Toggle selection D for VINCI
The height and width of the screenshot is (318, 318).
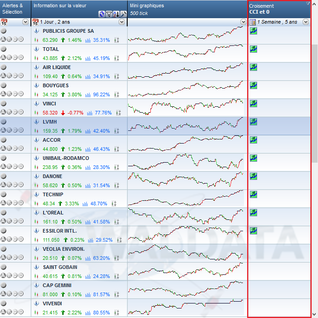(x=21, y=112)
